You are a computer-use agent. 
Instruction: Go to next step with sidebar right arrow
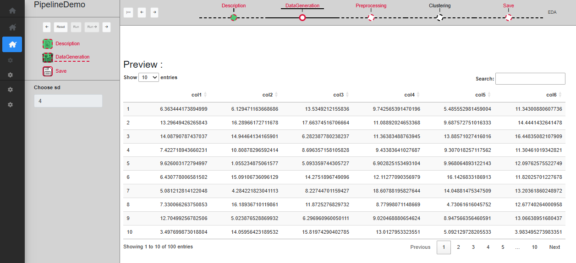click(x=106, y=27)
